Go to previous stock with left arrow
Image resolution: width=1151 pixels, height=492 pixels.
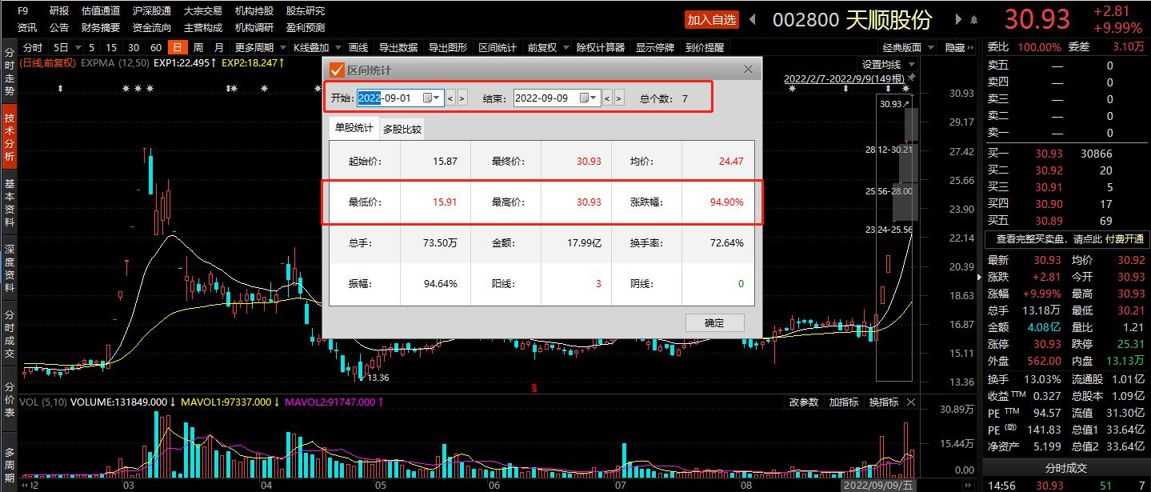tap(753, 19)
